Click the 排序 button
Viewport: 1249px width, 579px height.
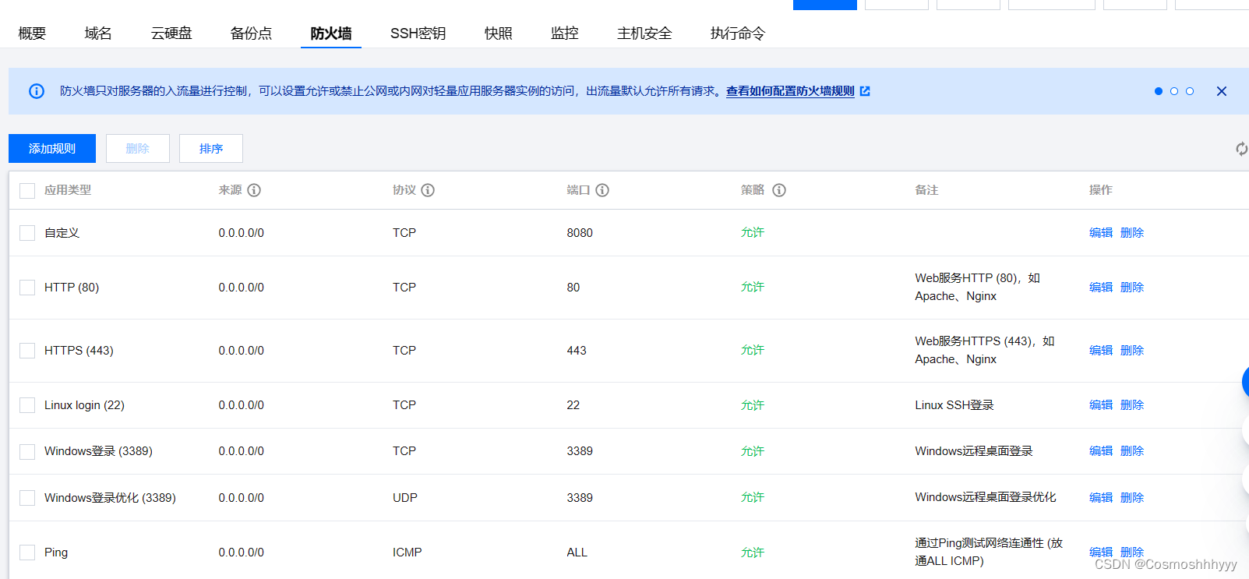coord(211,149)
